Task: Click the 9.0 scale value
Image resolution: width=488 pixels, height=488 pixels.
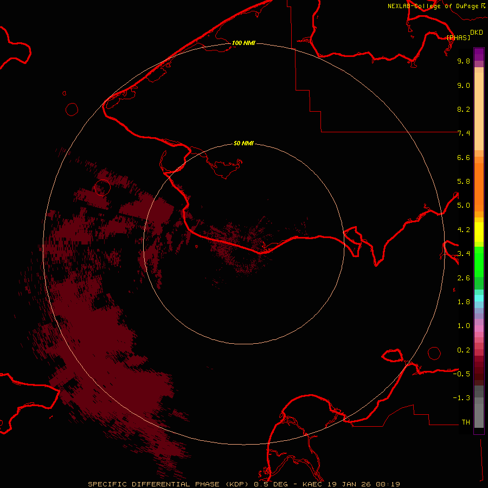Action: (x=464, y=85)
